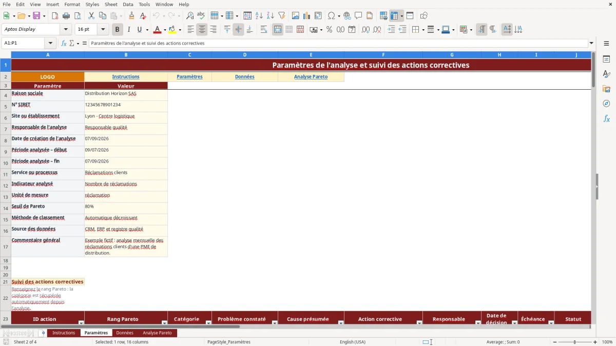Open the Styles menu
The height and width of the screenshot is (346, 616).
(x=92, y=4)
